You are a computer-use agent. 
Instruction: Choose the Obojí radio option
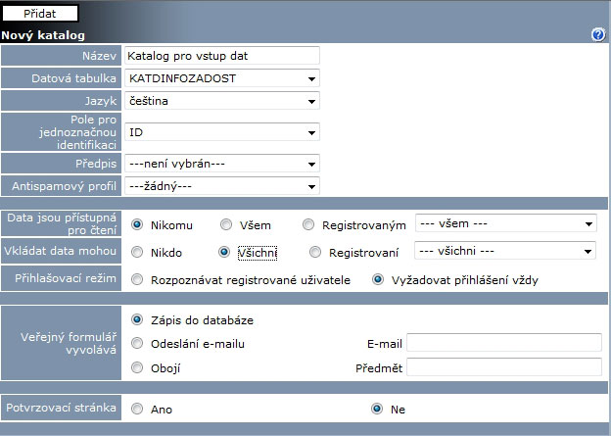[x=137, y=368]
